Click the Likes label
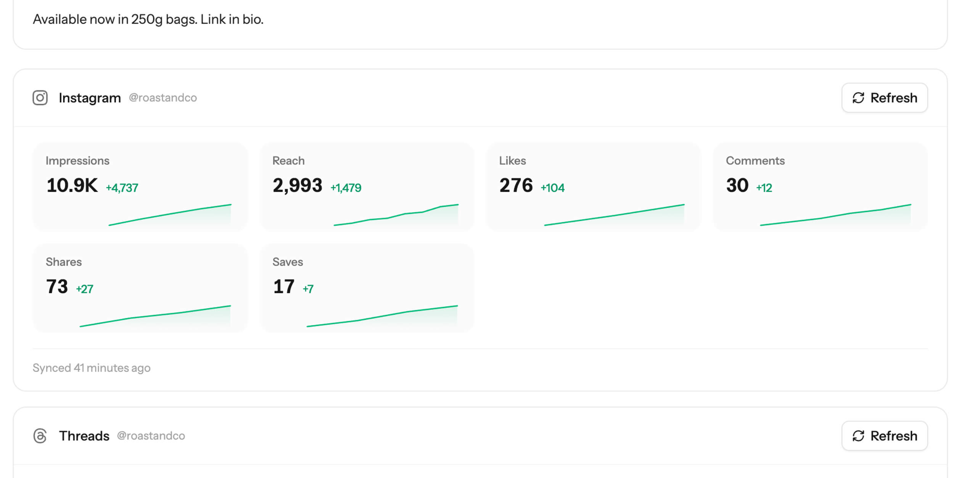 [x=512, y=161]
